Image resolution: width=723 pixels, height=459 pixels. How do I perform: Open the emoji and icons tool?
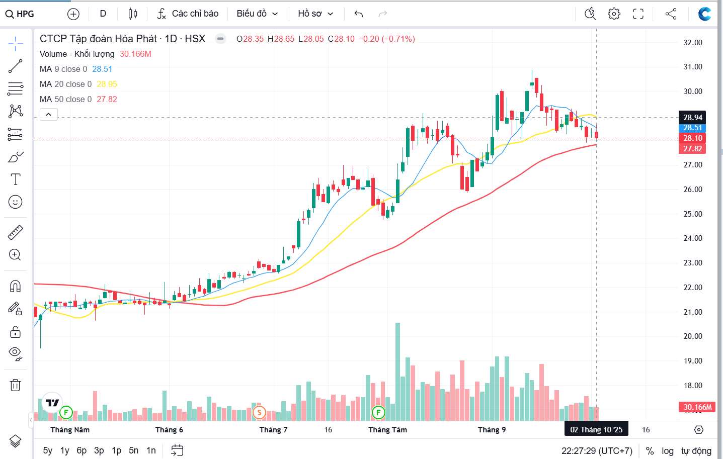[16, 202]
